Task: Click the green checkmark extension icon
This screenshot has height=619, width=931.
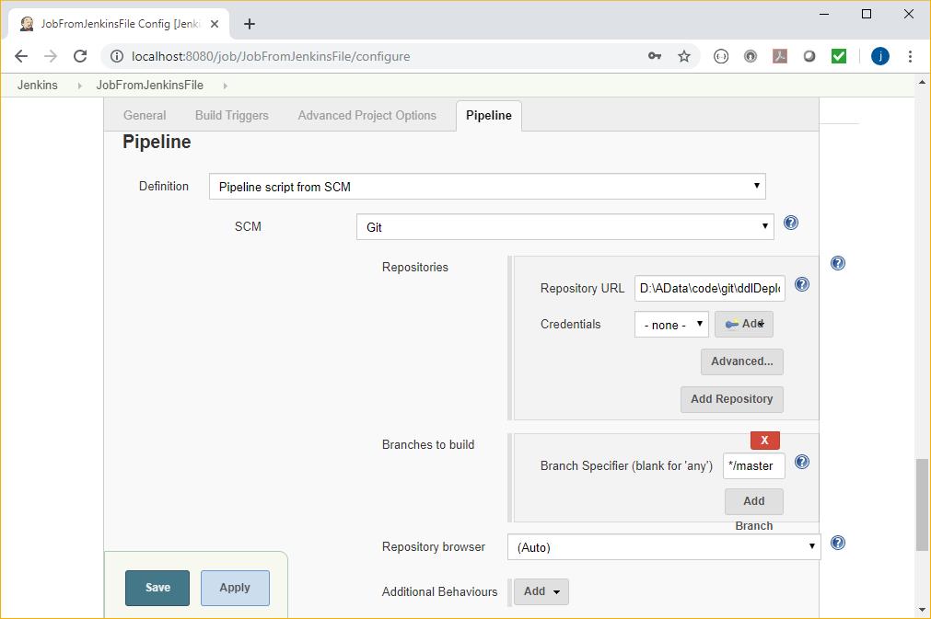Action: (838, 56)
